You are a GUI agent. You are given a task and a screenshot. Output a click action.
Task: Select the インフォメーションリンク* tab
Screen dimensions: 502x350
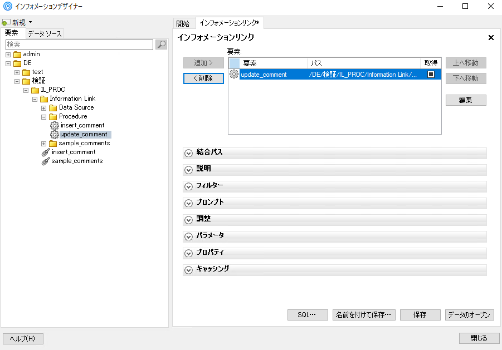click(230, 23)
